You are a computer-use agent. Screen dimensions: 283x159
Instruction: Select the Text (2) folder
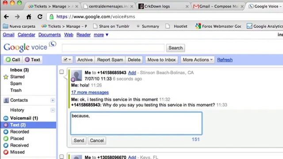click(28, 125)
